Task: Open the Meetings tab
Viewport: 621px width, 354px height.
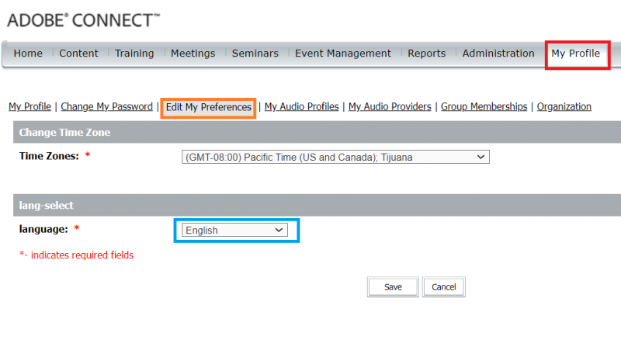Action: tap(193, 54)
